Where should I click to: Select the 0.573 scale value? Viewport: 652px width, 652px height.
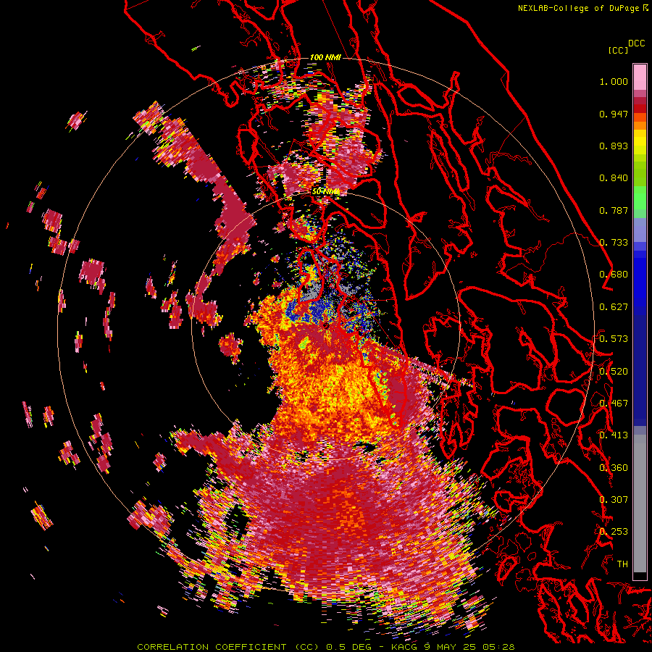coord(614,339)
